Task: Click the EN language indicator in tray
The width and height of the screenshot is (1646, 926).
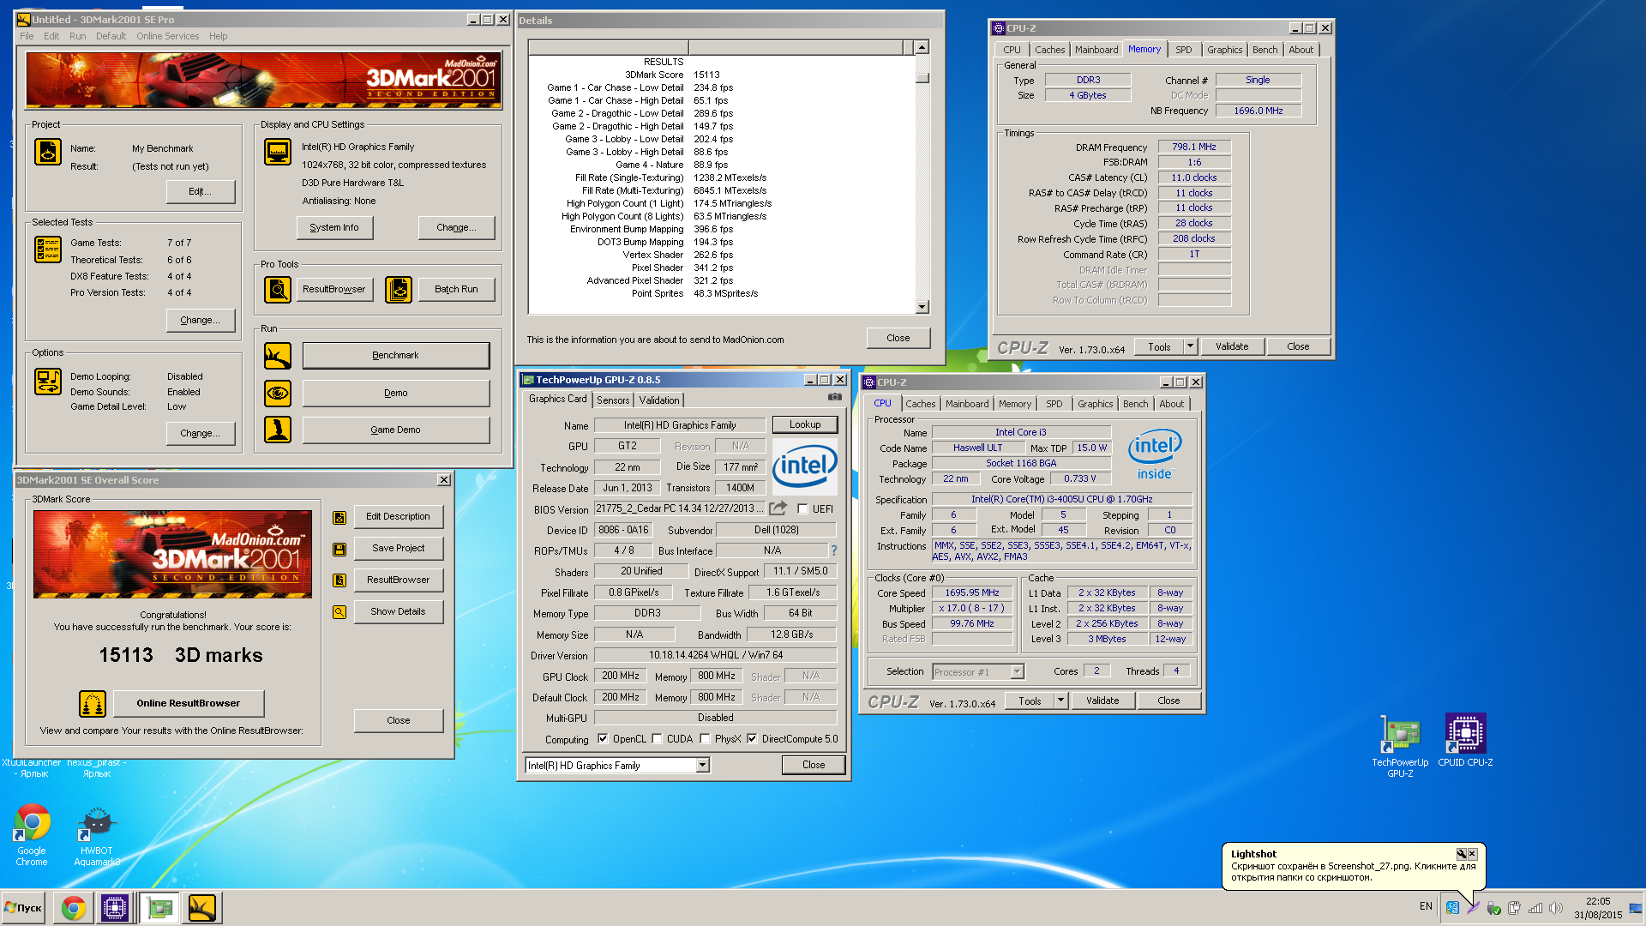Action: pos(1426,906)
